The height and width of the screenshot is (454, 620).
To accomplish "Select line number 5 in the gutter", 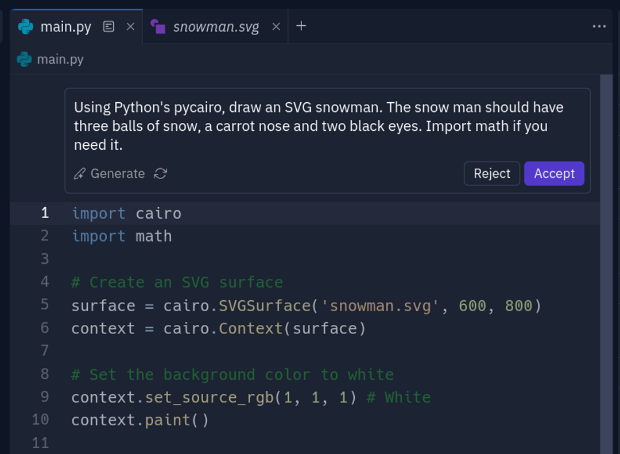I will click(x=45, y=305).
